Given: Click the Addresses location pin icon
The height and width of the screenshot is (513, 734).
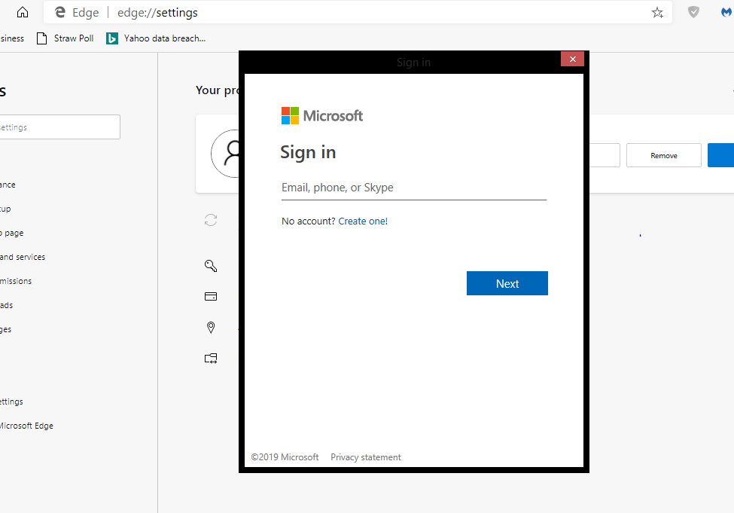Looking at the screenshot, I should 211,327.
